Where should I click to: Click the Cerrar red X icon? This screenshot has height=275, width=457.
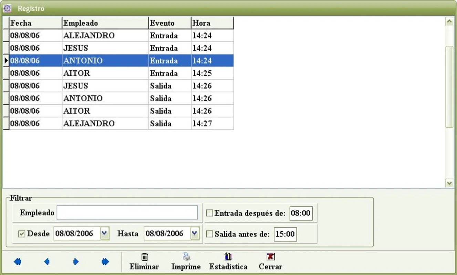coord(271,257)
